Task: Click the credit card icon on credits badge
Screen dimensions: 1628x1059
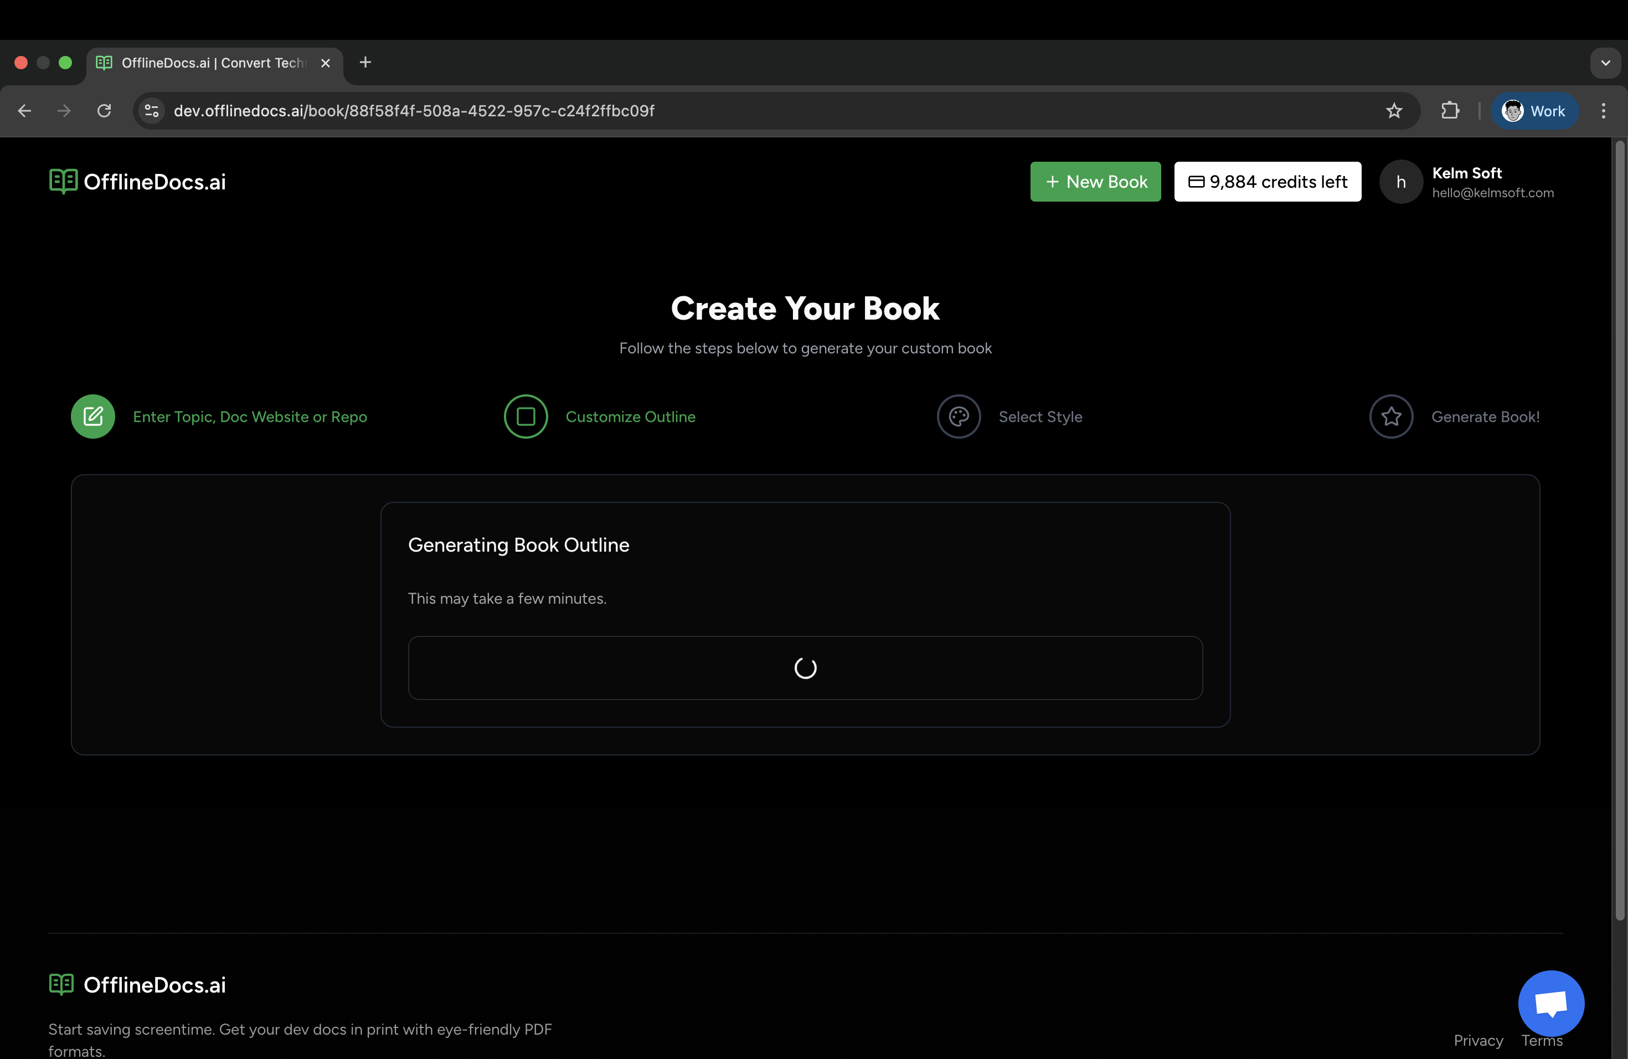Action: (1197, 181)
